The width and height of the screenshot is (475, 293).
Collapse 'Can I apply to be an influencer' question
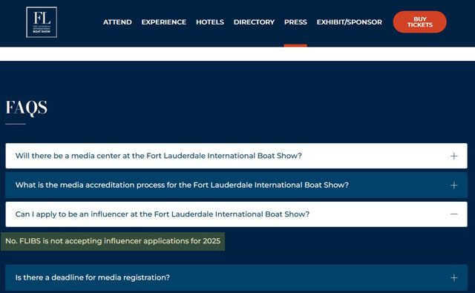click(x=236, y=214)
